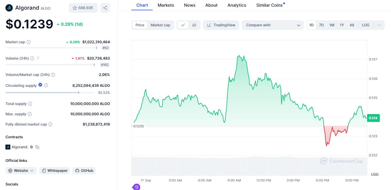Open the Whitepaper link

pyautogui.click(x=55, y=171)
